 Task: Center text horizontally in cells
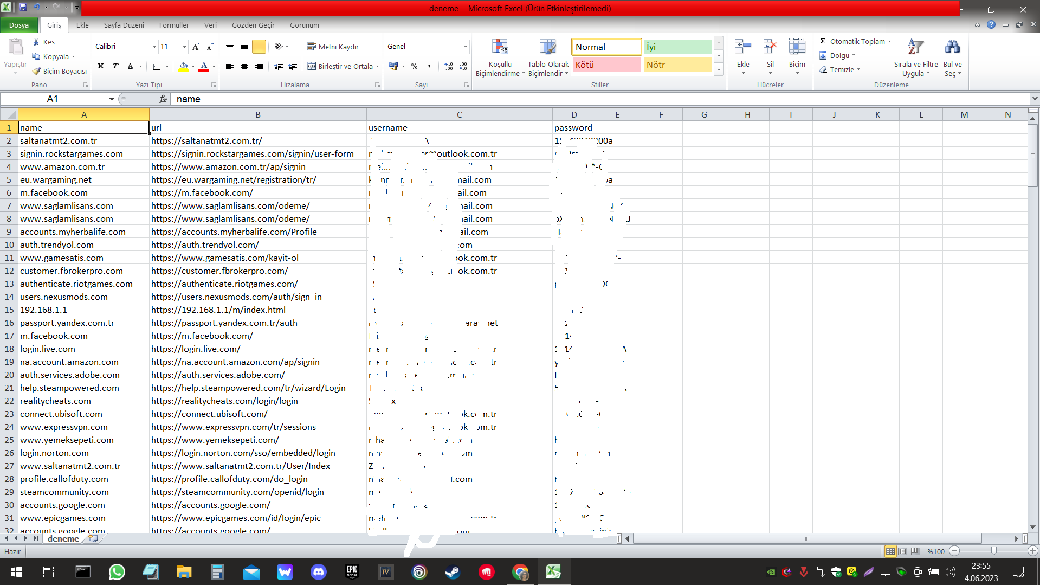(244, 66)
